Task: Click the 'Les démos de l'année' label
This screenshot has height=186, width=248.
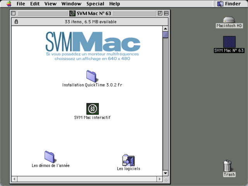Action: tap(51, 165)
